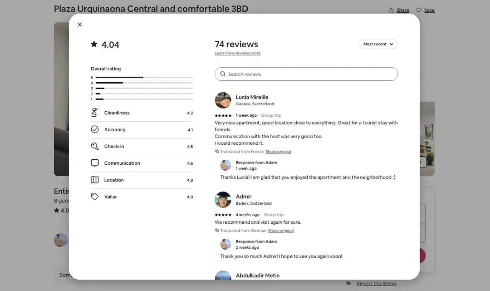
Task: Click 'Response from Adam' under Lucia's review
Action: (256, 163)
